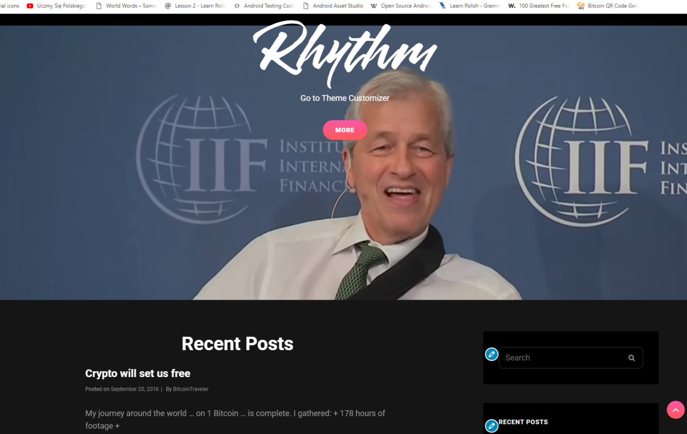Click the Recent Posts main heading

click(238, 344)
